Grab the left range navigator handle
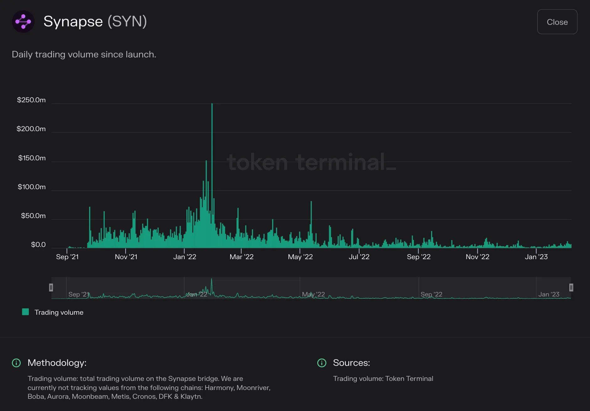Image resolution: width=590 pixels, height=411 pixels. [51, 287]
